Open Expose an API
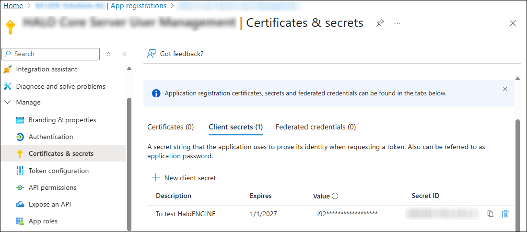 [50, 204]
